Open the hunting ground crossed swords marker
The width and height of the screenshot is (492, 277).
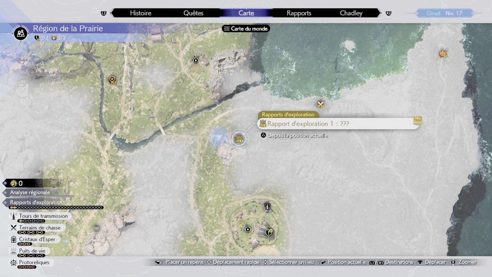[x=321, y=105]
